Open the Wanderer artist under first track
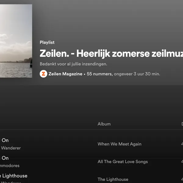Viewport: 183px width, 183px height. [x=11, y=148]
